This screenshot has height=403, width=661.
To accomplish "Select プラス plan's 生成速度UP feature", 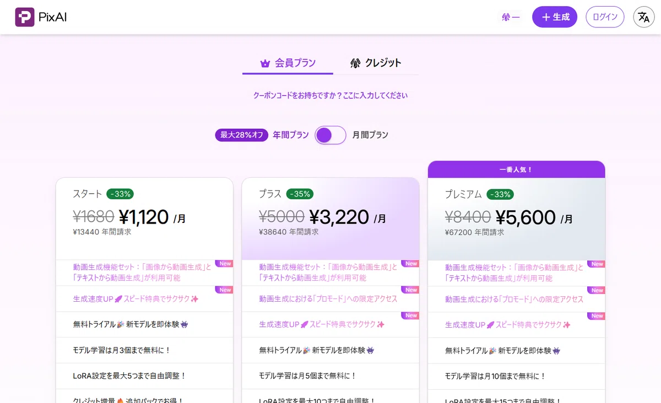I will (330, 324).
